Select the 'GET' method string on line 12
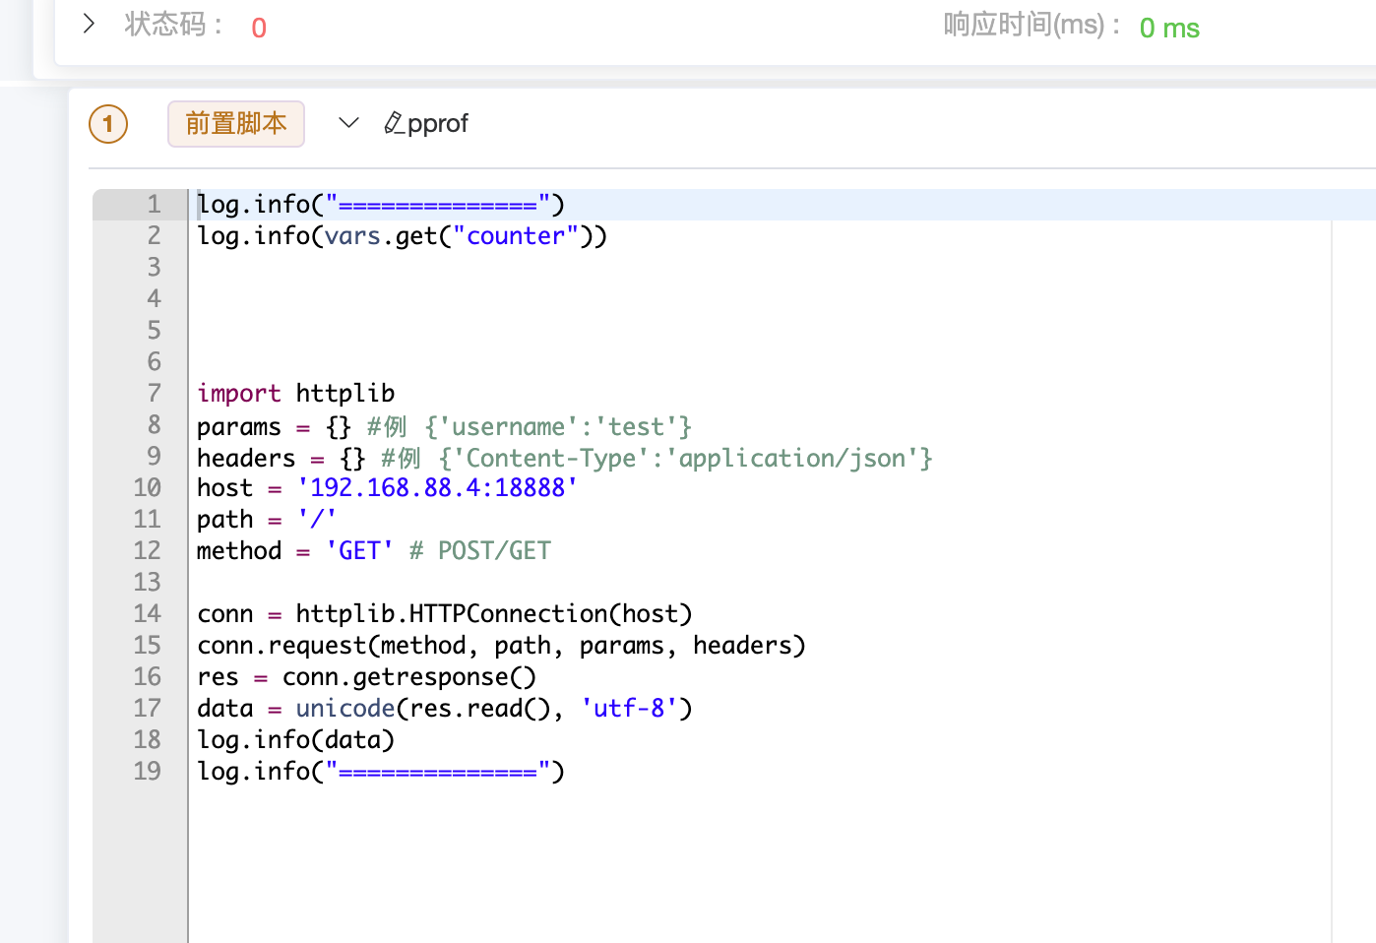1376x943 pixels. pyautogui.click(x=359, y=550)
